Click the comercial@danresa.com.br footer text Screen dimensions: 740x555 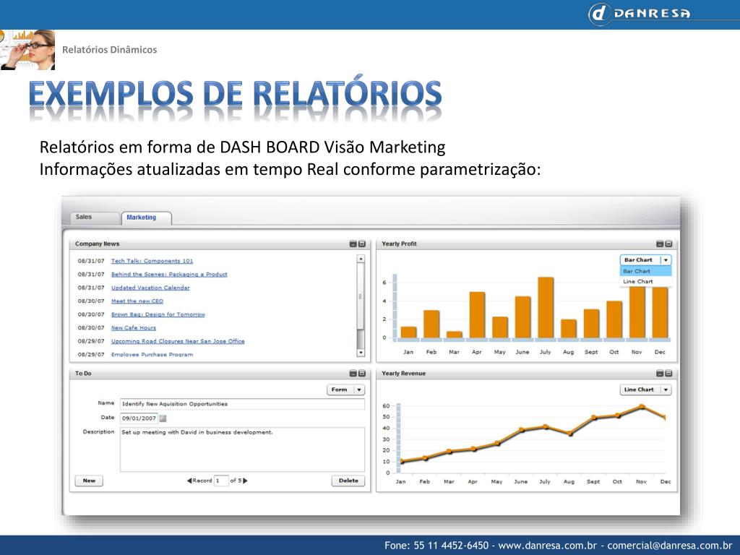point(670,546)
